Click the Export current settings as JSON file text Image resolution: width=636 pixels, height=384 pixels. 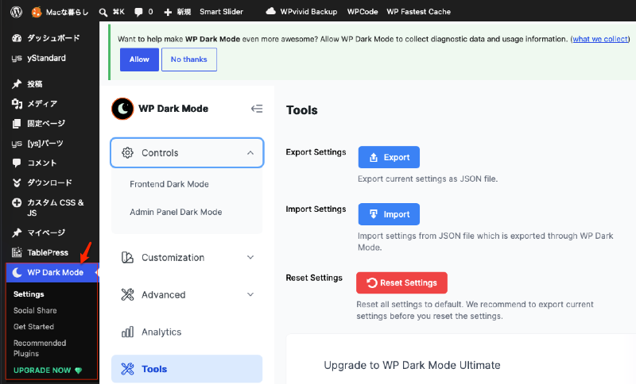[x=428, y=179]
